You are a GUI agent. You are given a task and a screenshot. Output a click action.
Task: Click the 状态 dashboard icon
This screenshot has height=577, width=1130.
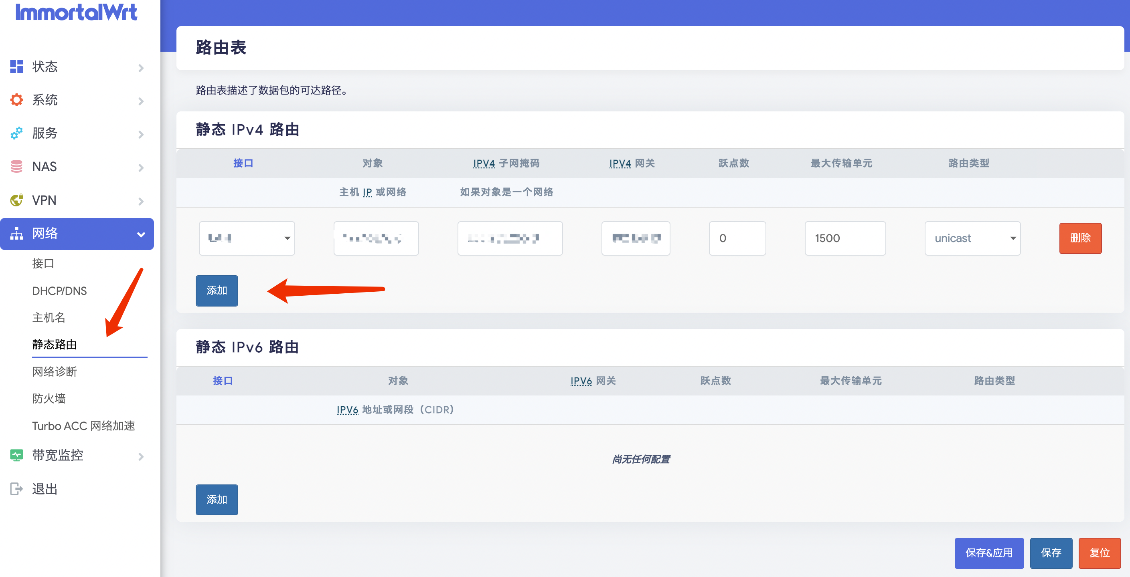pyautogui.click(x=17, y=67)
